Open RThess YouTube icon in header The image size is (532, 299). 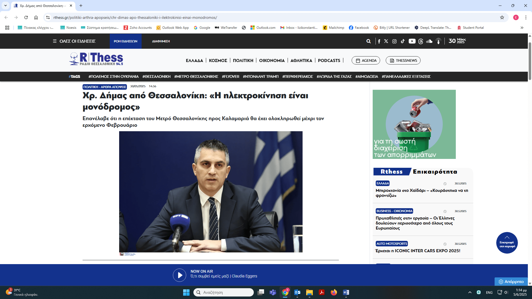click(412, 41)
